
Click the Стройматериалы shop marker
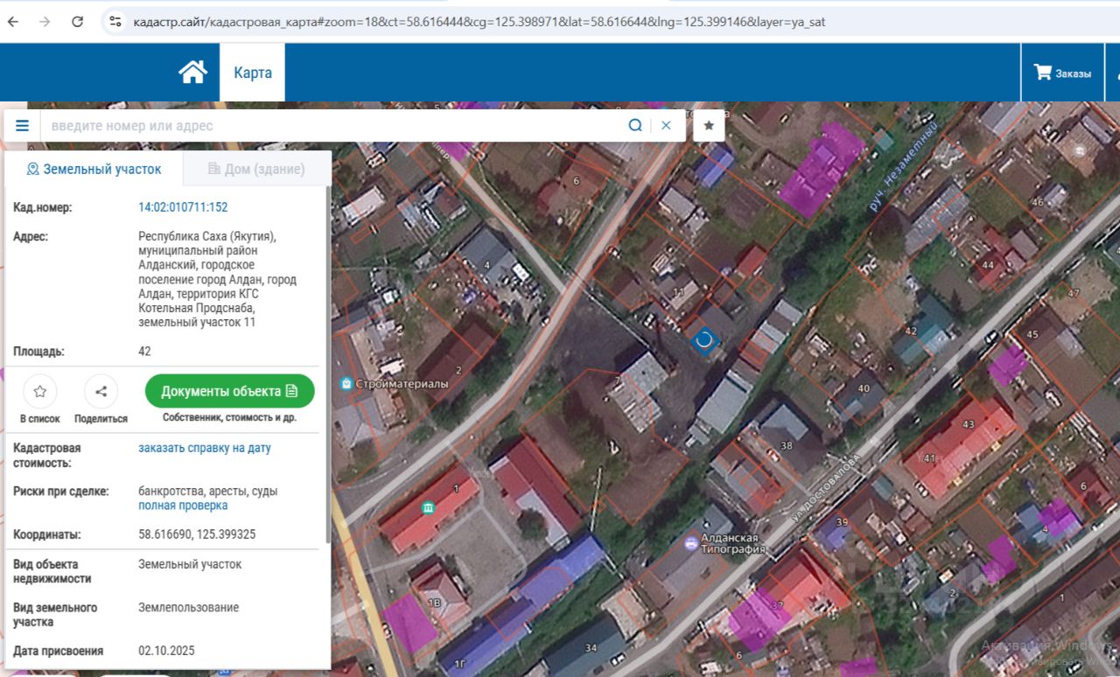pos(347,384)
